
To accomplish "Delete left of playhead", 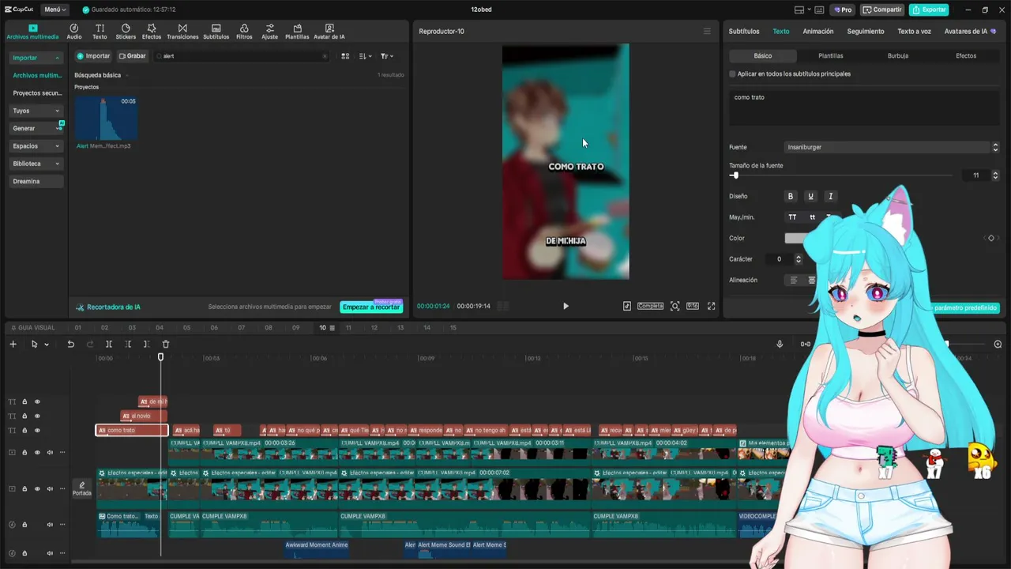I will tap(128, 344).
